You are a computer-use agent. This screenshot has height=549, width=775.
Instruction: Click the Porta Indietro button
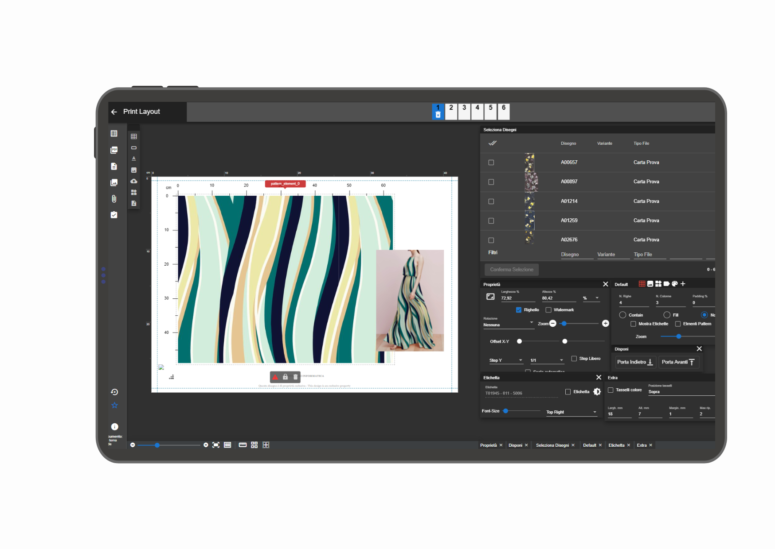click(x=635, y=362)
